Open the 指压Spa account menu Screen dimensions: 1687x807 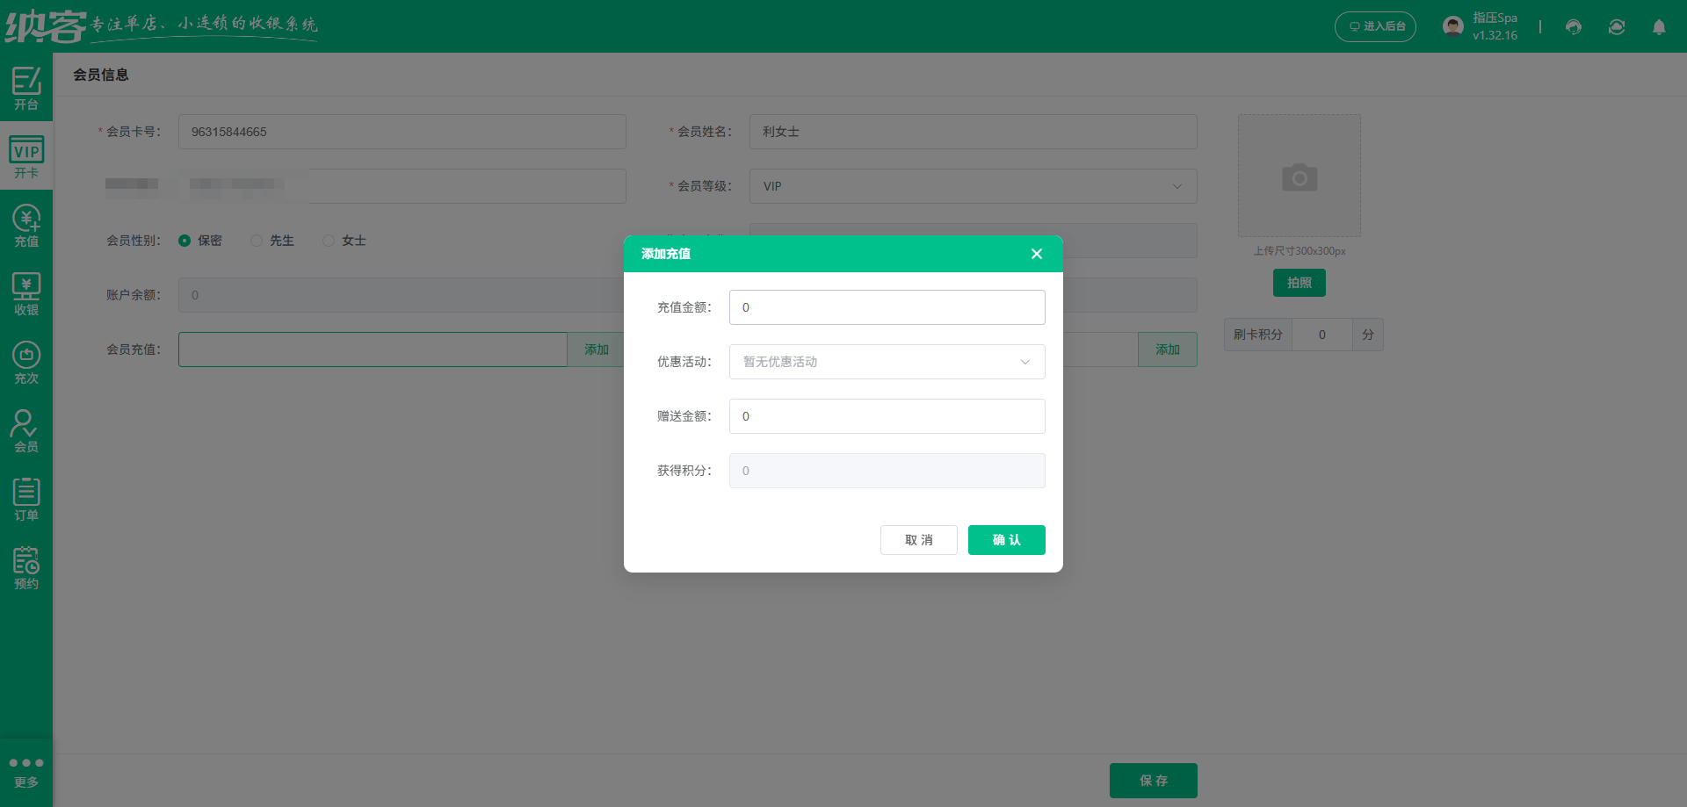coord(1481,25)
